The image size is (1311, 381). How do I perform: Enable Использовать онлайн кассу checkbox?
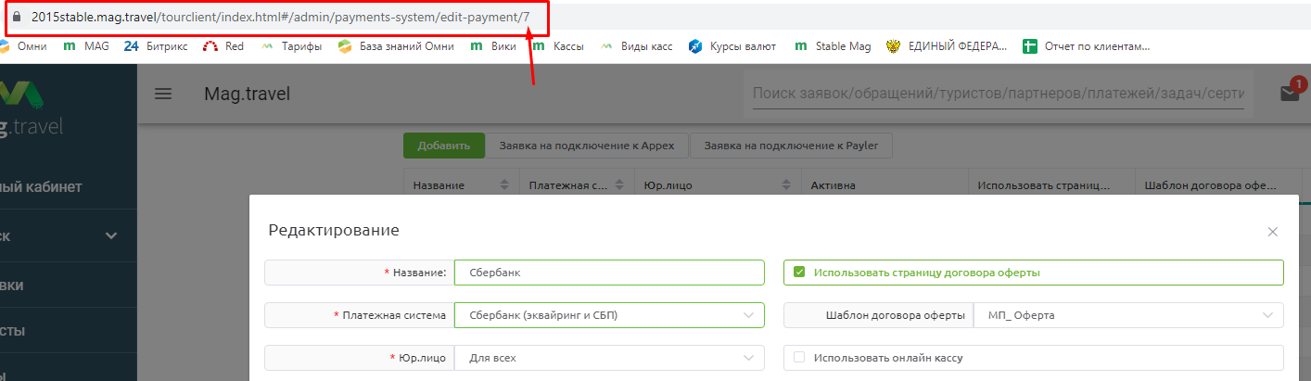799,357
